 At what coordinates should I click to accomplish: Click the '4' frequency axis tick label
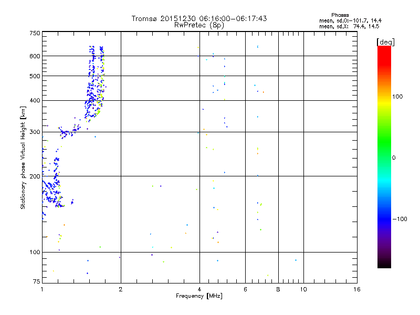tap(199, 289)
